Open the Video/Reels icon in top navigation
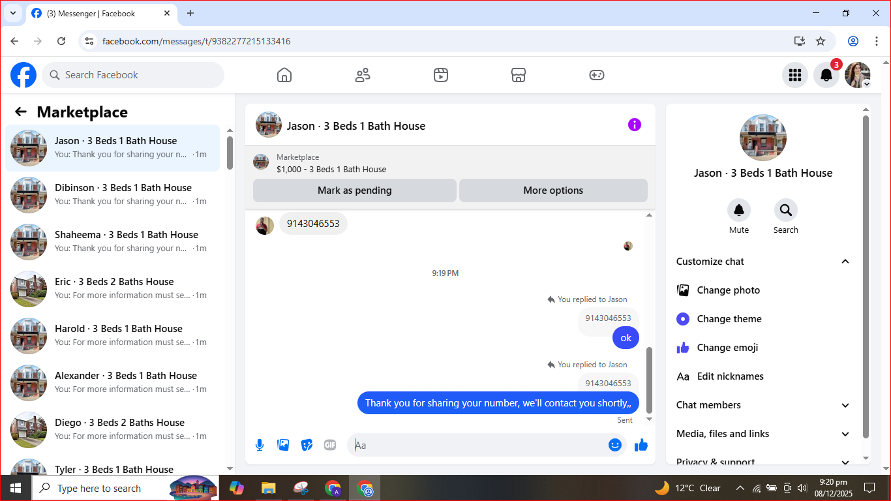Screen dimensions: 891x501 coord(441,75)
